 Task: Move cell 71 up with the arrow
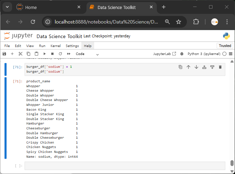click(x=188, y=67)
